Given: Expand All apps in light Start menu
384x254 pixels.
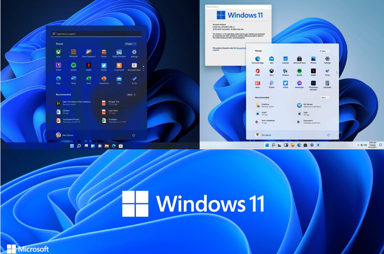Looking at the screenshot, I should pos(324,51).
